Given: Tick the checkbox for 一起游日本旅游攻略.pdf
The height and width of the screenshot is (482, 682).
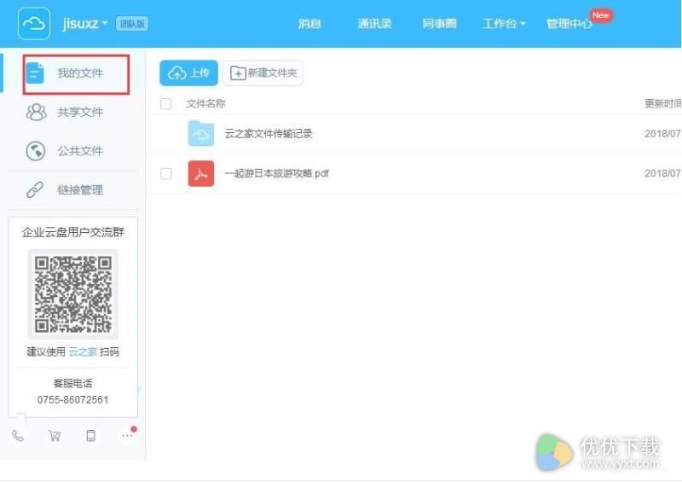Looking at the screenshot, I should click(166, 173).
